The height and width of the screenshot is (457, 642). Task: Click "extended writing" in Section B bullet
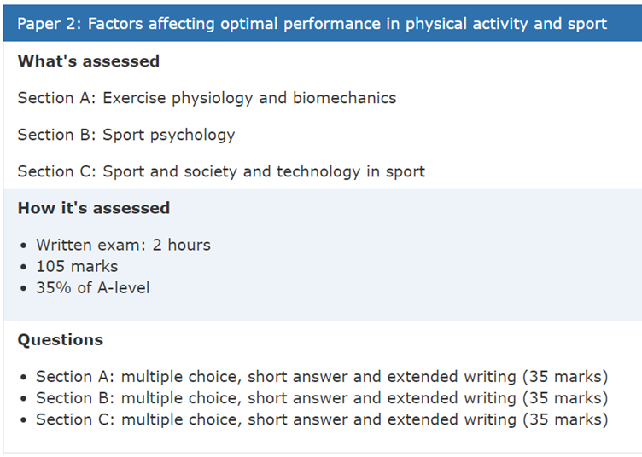tap(452, 398)
